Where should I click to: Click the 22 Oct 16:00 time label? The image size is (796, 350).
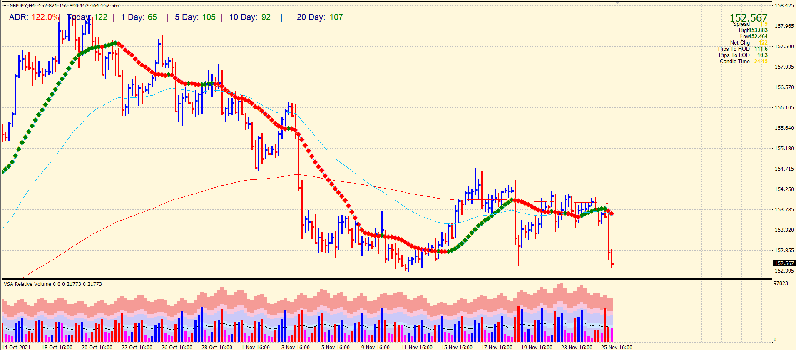[137, 348]
